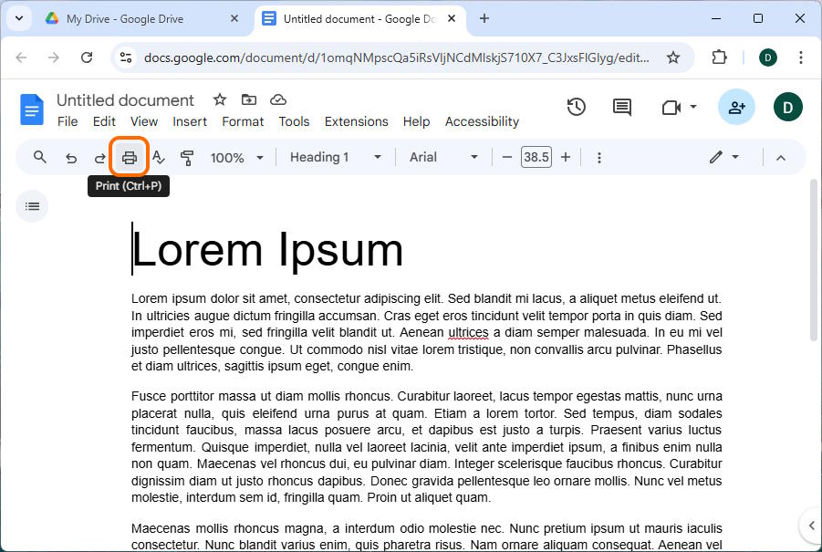The width and height of the screenshot is (822, 552).
Task: Open the toolbar More three-dot menu
Action: [x=599, y=158]
